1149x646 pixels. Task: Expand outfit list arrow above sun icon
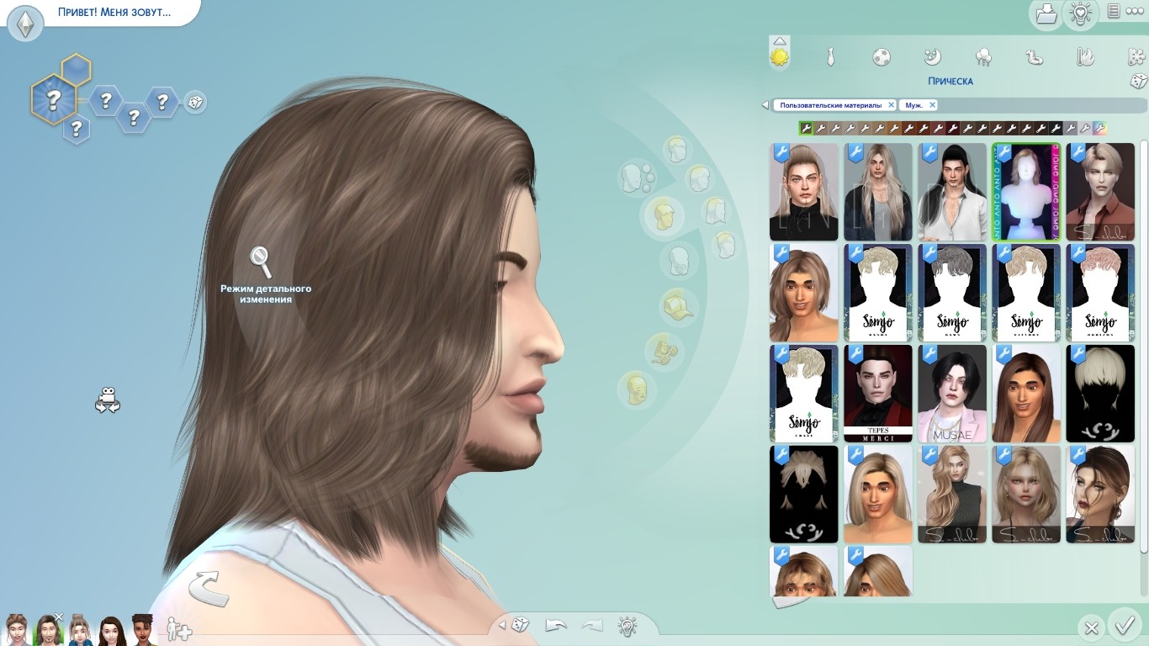tap(780, 40)
